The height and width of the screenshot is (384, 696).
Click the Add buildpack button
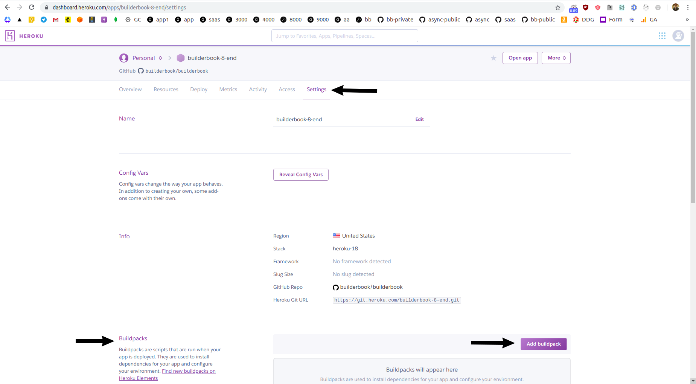click(x=544, y=344)
